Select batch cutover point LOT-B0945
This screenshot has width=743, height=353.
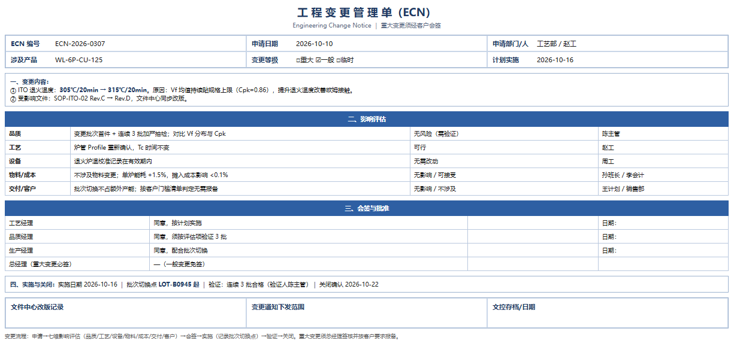tap(175, 284)
